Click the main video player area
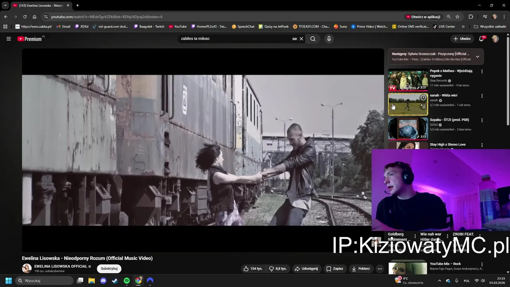510x287 pixels. coord(203,150)
